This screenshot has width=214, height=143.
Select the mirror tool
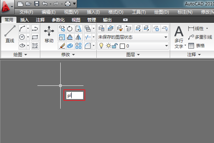click(78, 37)
